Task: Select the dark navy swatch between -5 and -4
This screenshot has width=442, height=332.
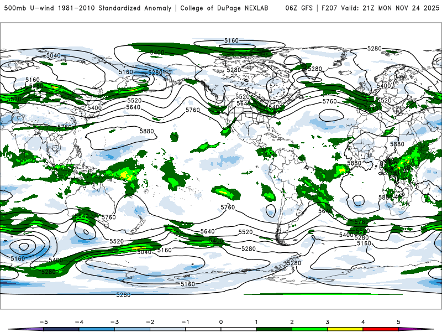Action: click(x=61, y=329)
